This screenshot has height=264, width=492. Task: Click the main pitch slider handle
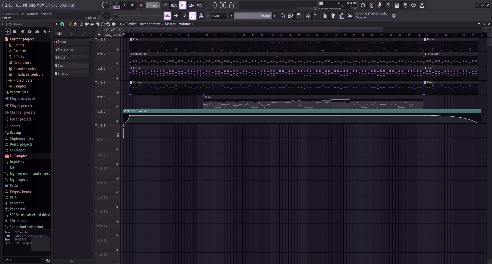116,16
